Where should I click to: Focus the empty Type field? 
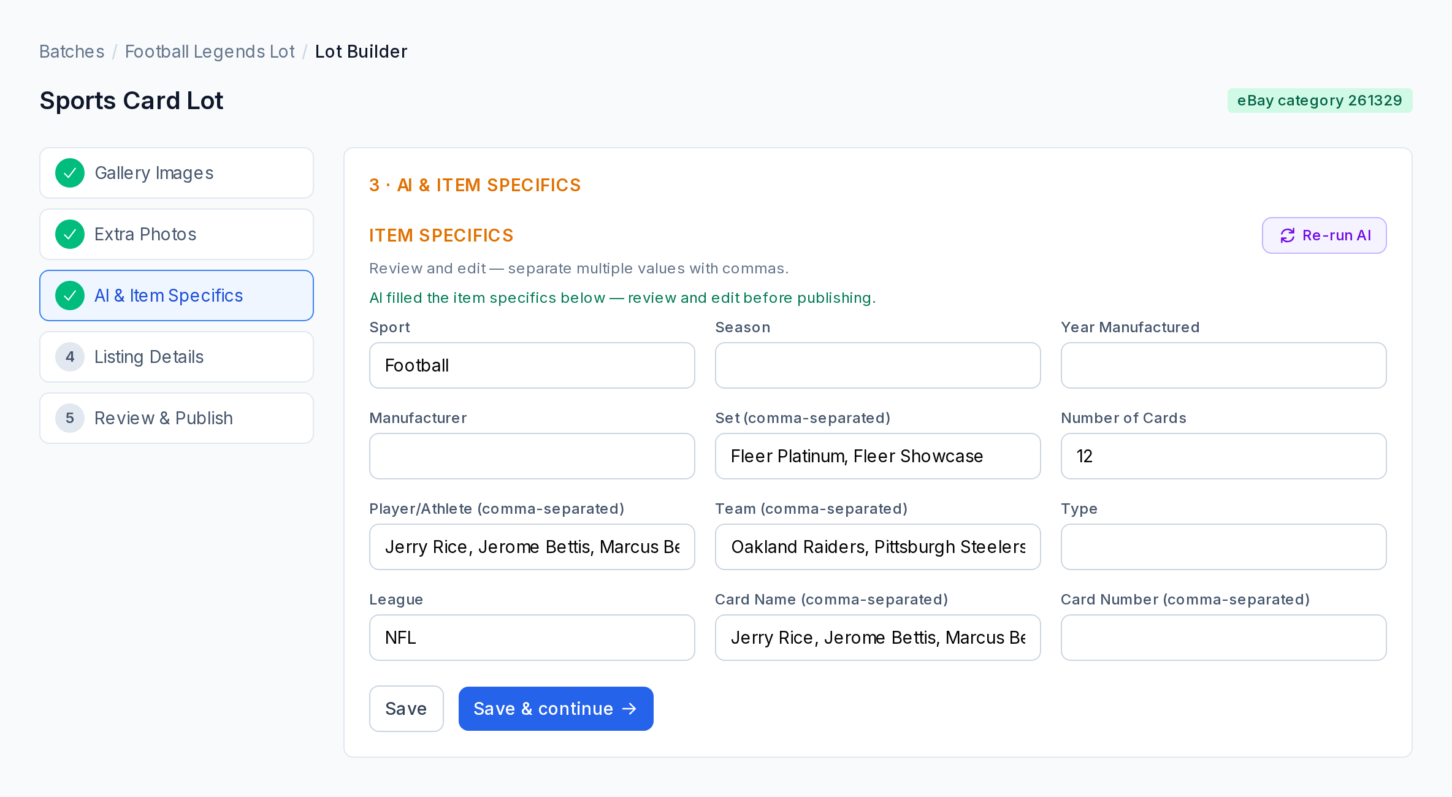coord(1224,547)
